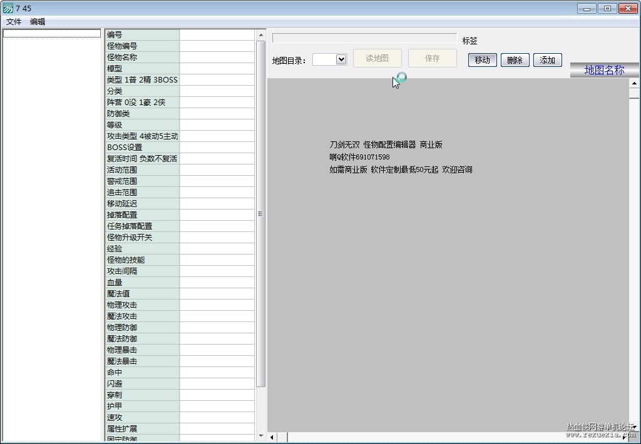Select the 任务掉落配置 property row
641x444 pixels.
180,226
